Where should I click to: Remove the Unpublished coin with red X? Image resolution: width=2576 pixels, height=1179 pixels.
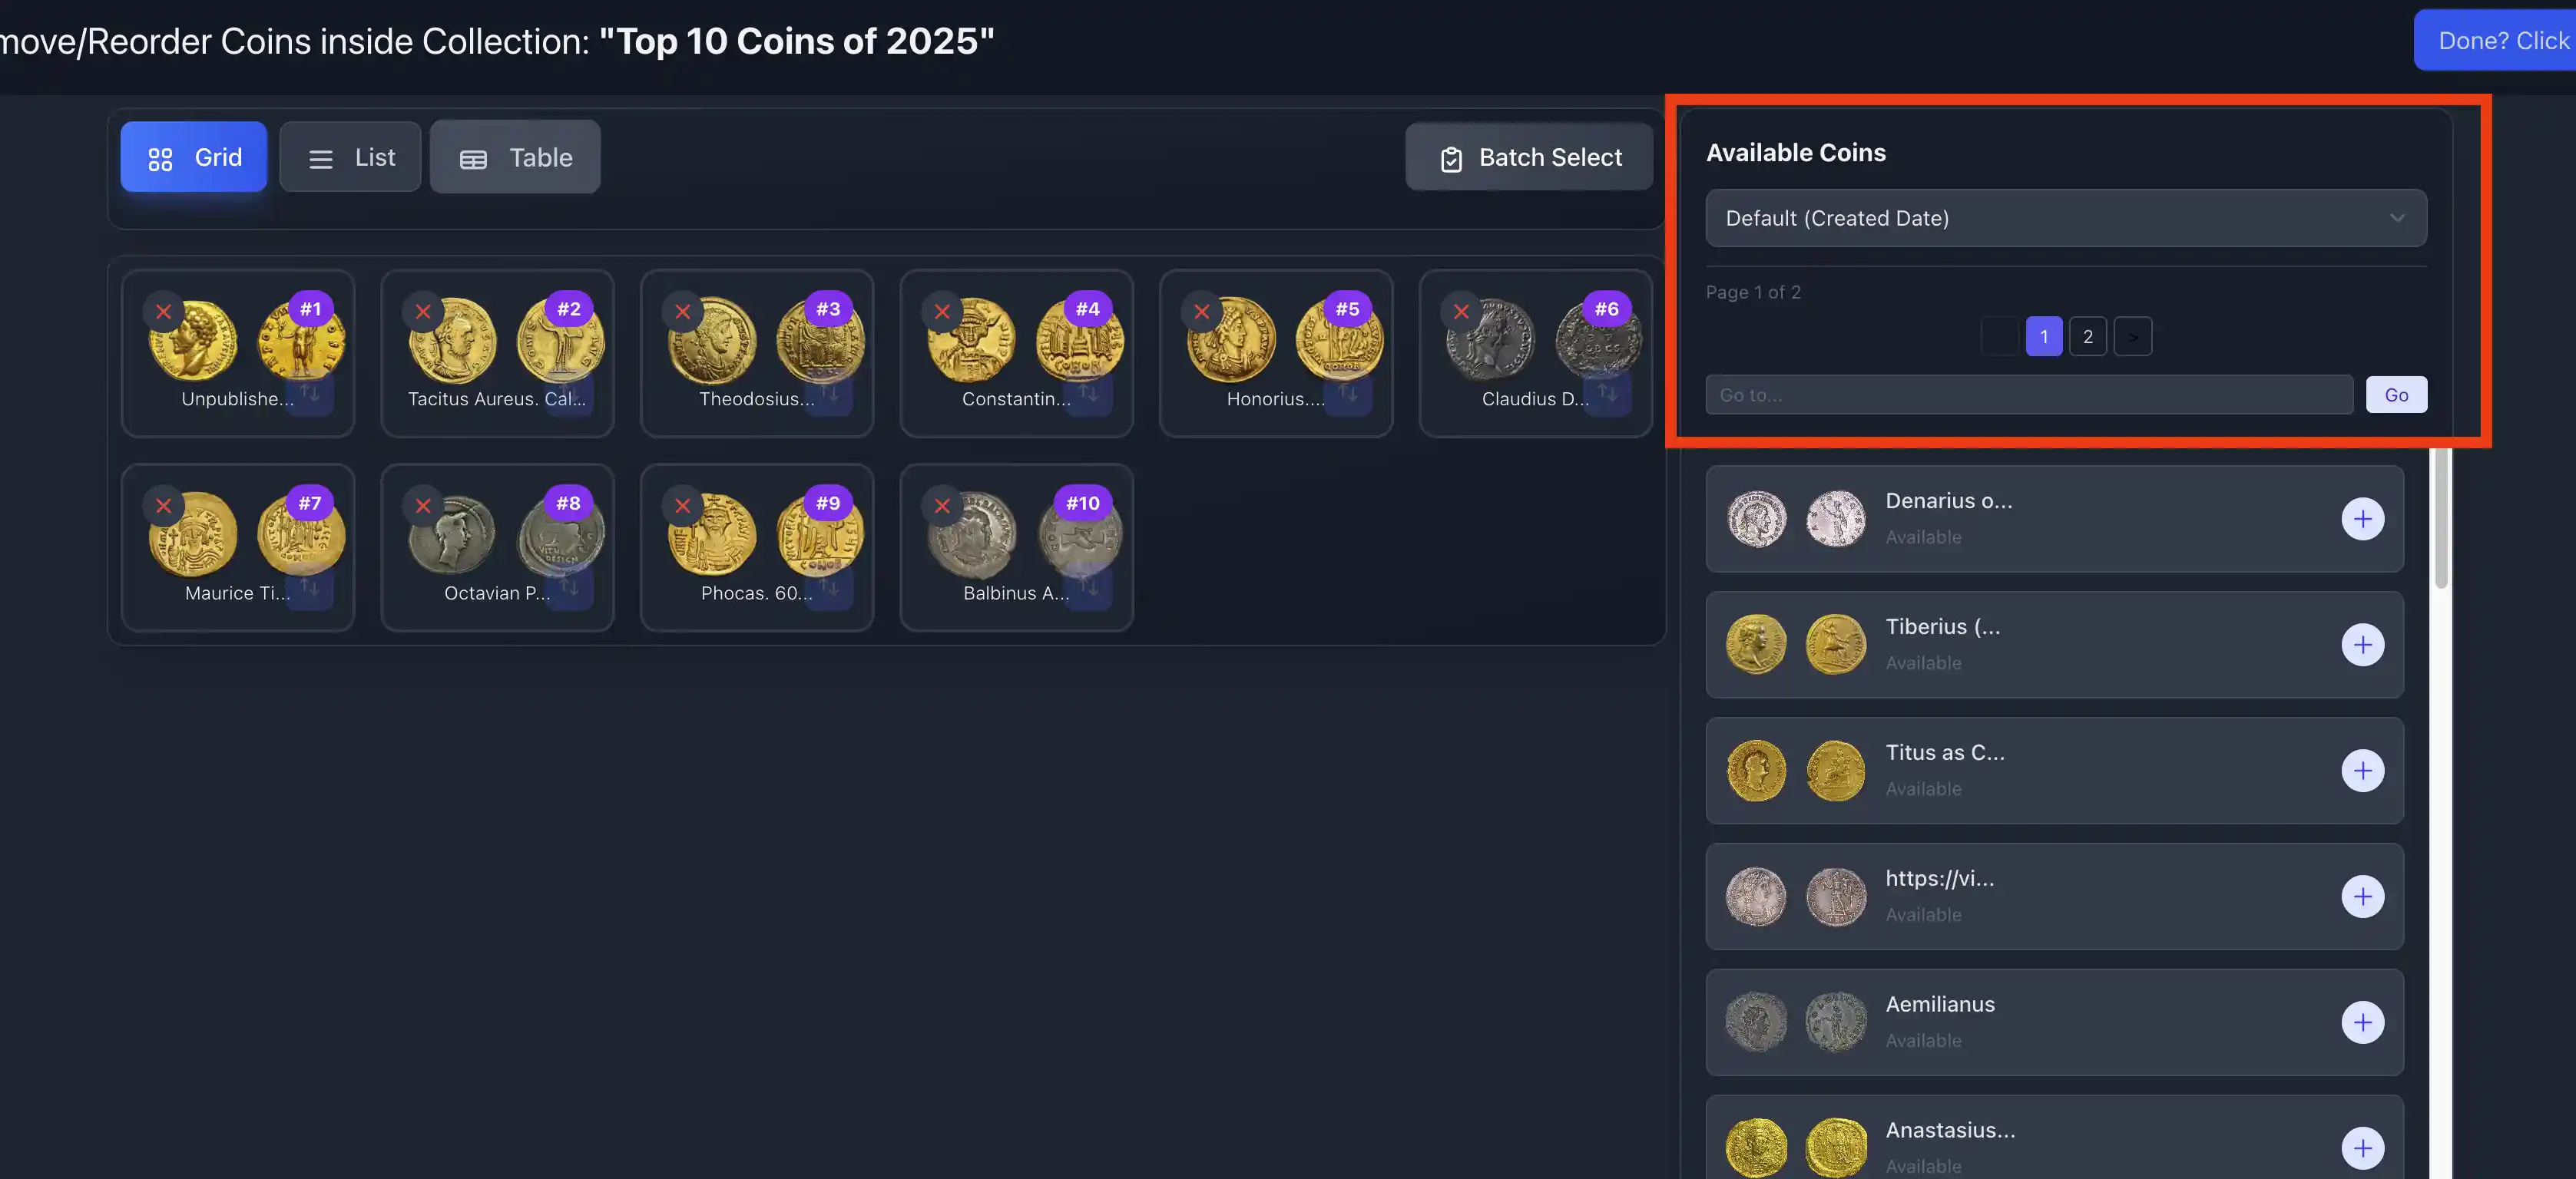[x=164, y=312]
